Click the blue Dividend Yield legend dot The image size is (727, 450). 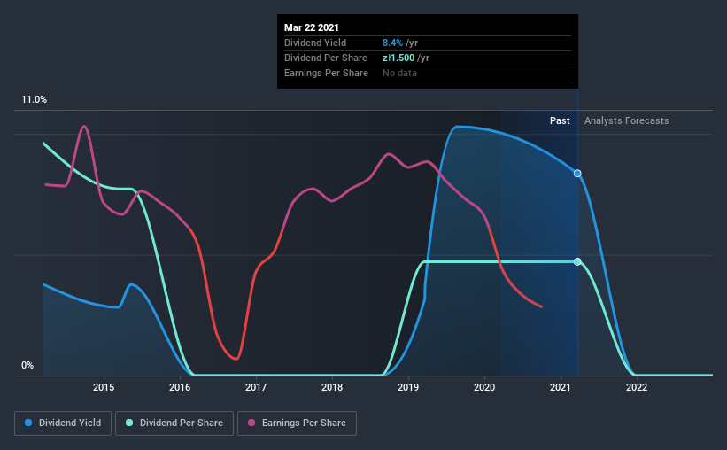(x=28, y=423)
